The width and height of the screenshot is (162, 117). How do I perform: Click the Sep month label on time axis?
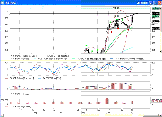[x=36, y=113]
